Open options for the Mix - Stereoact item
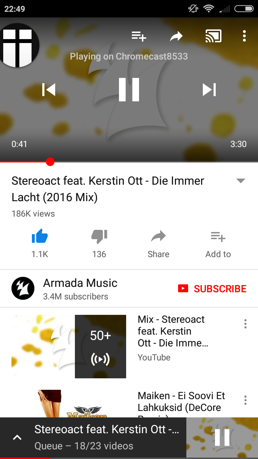 (245, 324)
